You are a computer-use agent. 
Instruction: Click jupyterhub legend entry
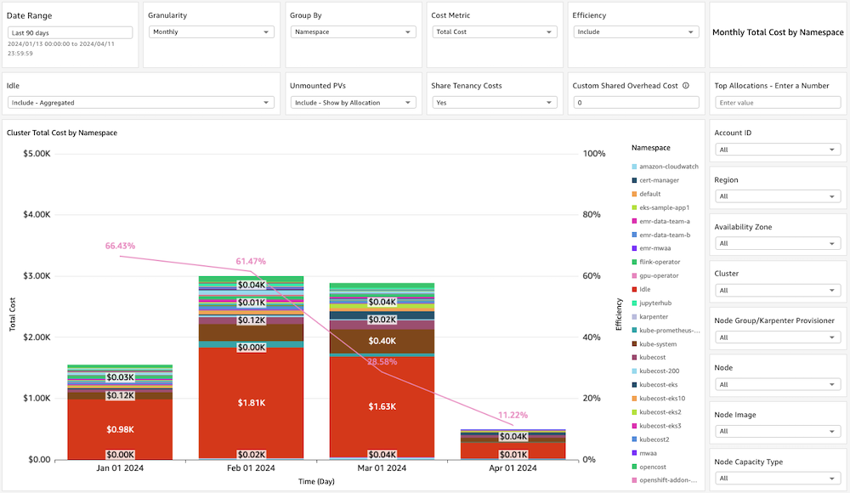(x=652, y=303)
